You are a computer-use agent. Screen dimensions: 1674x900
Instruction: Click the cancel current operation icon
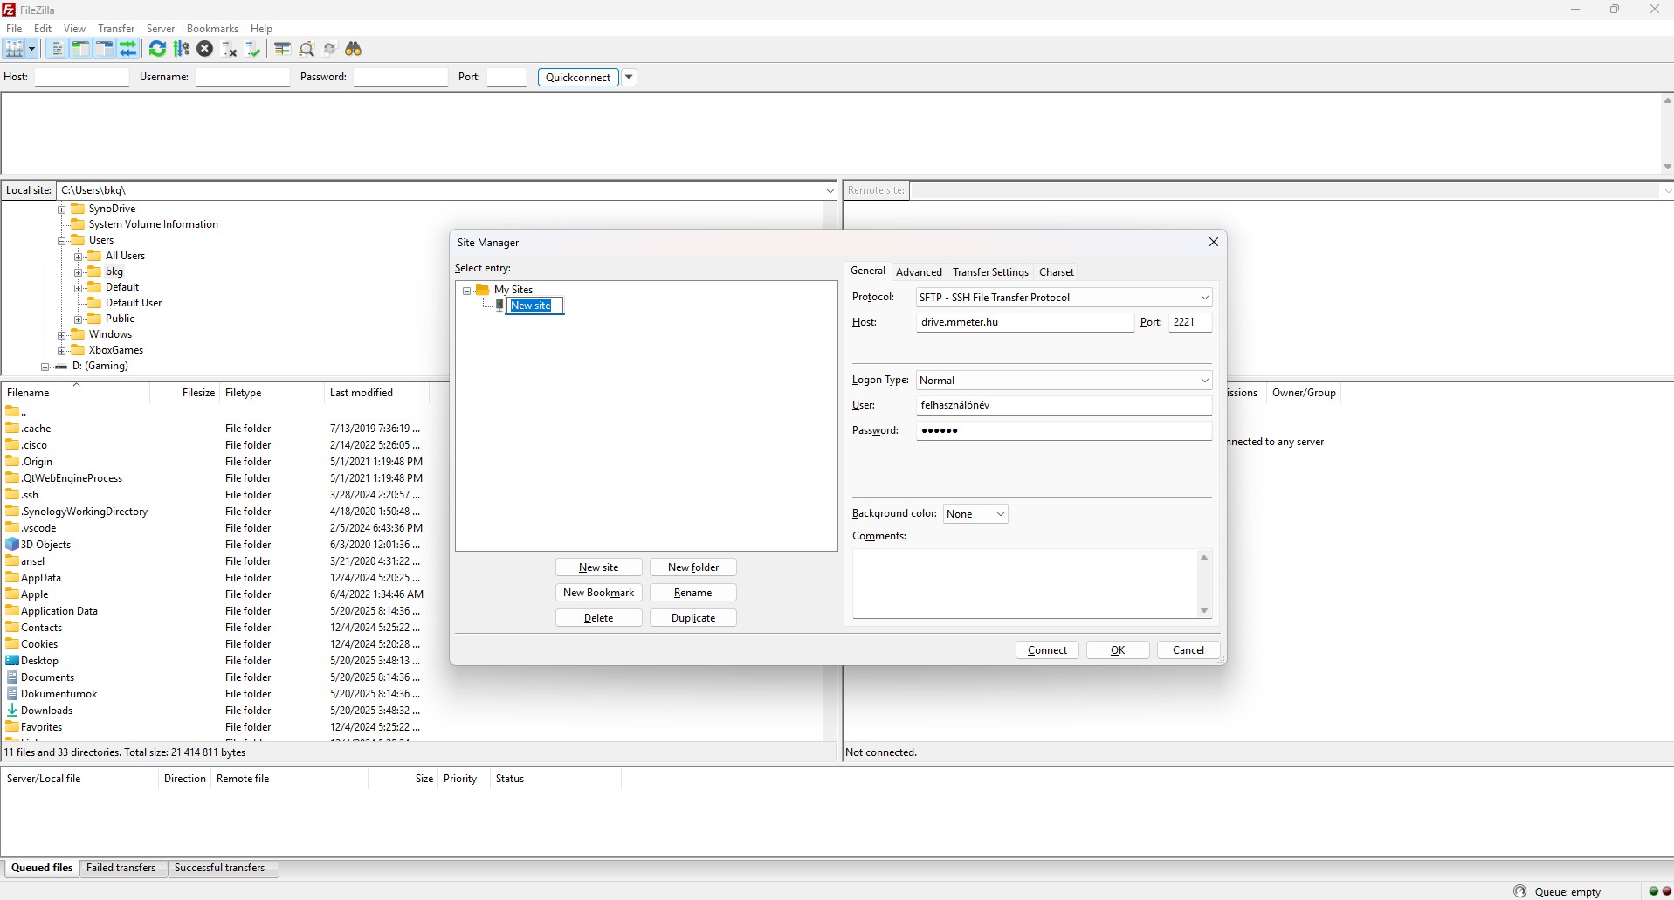[x=205, y=49]
